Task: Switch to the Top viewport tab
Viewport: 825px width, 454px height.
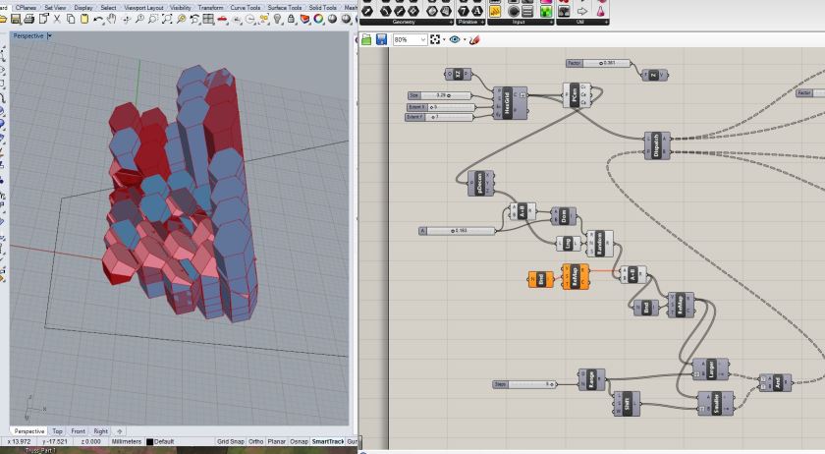Action: [57, 431]
